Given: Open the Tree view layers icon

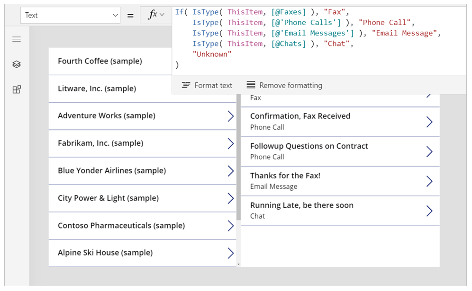Looking at the screenshot, I should click(x=17, y=64).
